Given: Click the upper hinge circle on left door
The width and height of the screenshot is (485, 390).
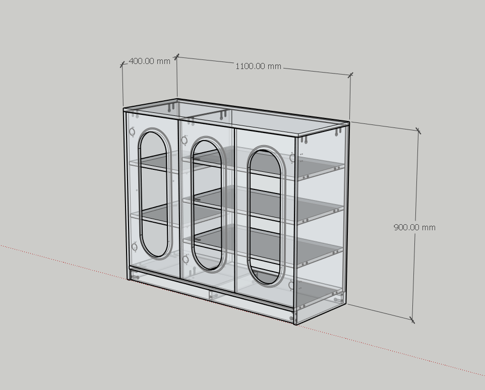Looking at the screenshot, I should click(x=132, y=132).
